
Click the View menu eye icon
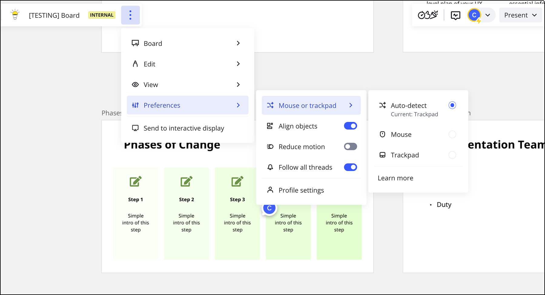point(135,85)
